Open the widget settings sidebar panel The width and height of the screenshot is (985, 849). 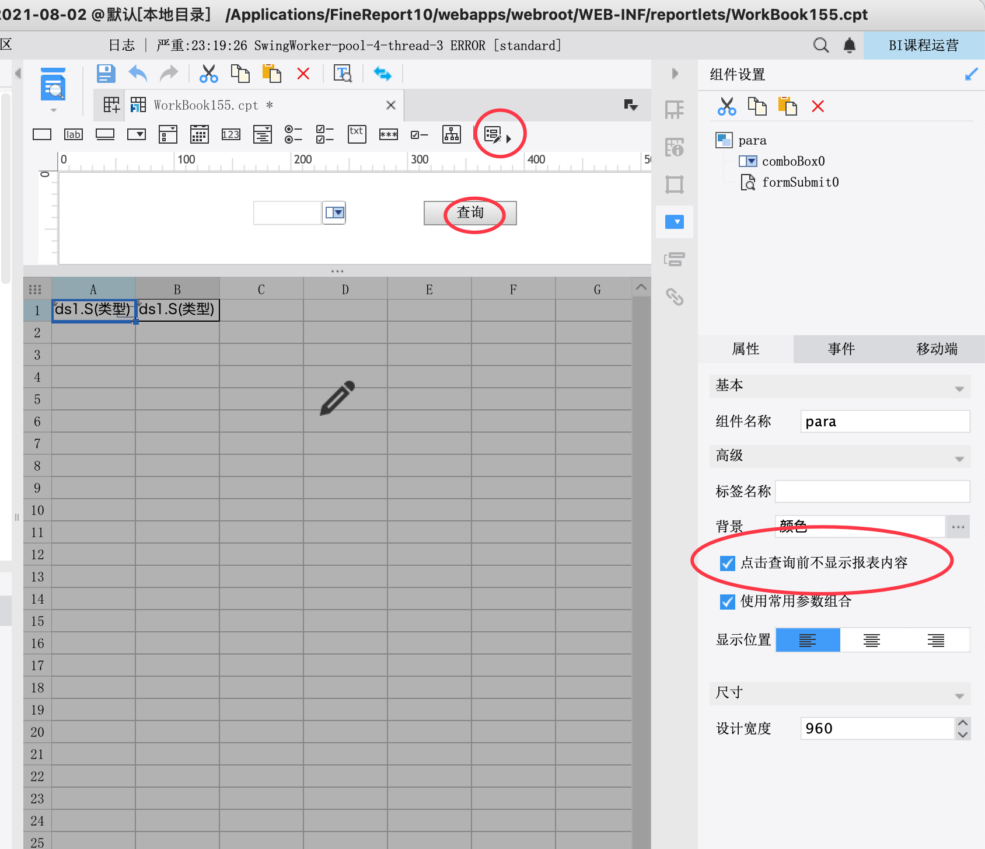(x=675, y=222)
